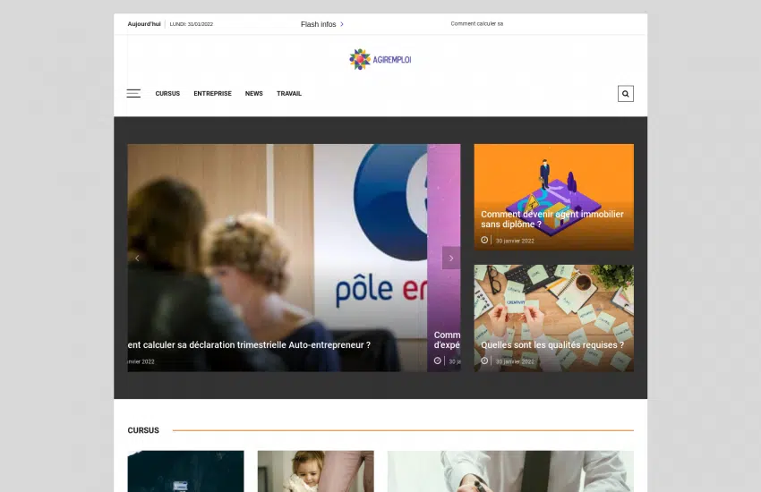Open 'Quelles sont les qualités requises' article

click(552, 344)
